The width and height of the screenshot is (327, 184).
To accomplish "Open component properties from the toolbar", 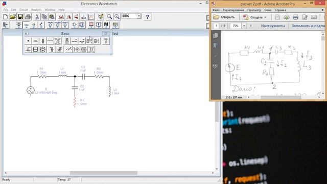I will (x=101, y=17).
